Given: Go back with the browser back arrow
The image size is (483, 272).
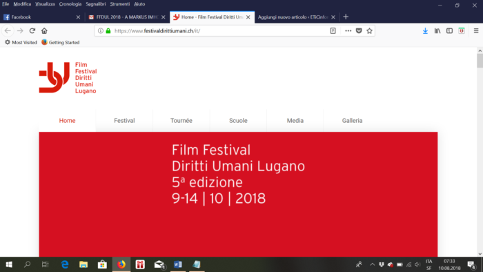Looking at the screenshot, I should pos(8,31).
